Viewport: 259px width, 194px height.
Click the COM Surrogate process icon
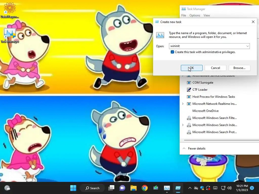click(189, 83)
